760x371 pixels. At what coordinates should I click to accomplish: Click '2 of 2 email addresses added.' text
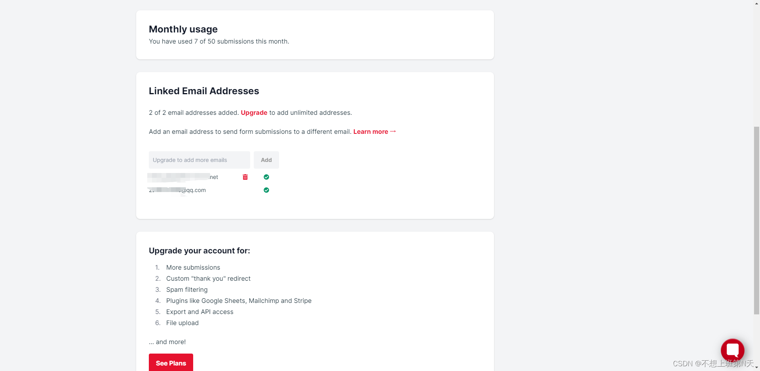tap(194, 113)
